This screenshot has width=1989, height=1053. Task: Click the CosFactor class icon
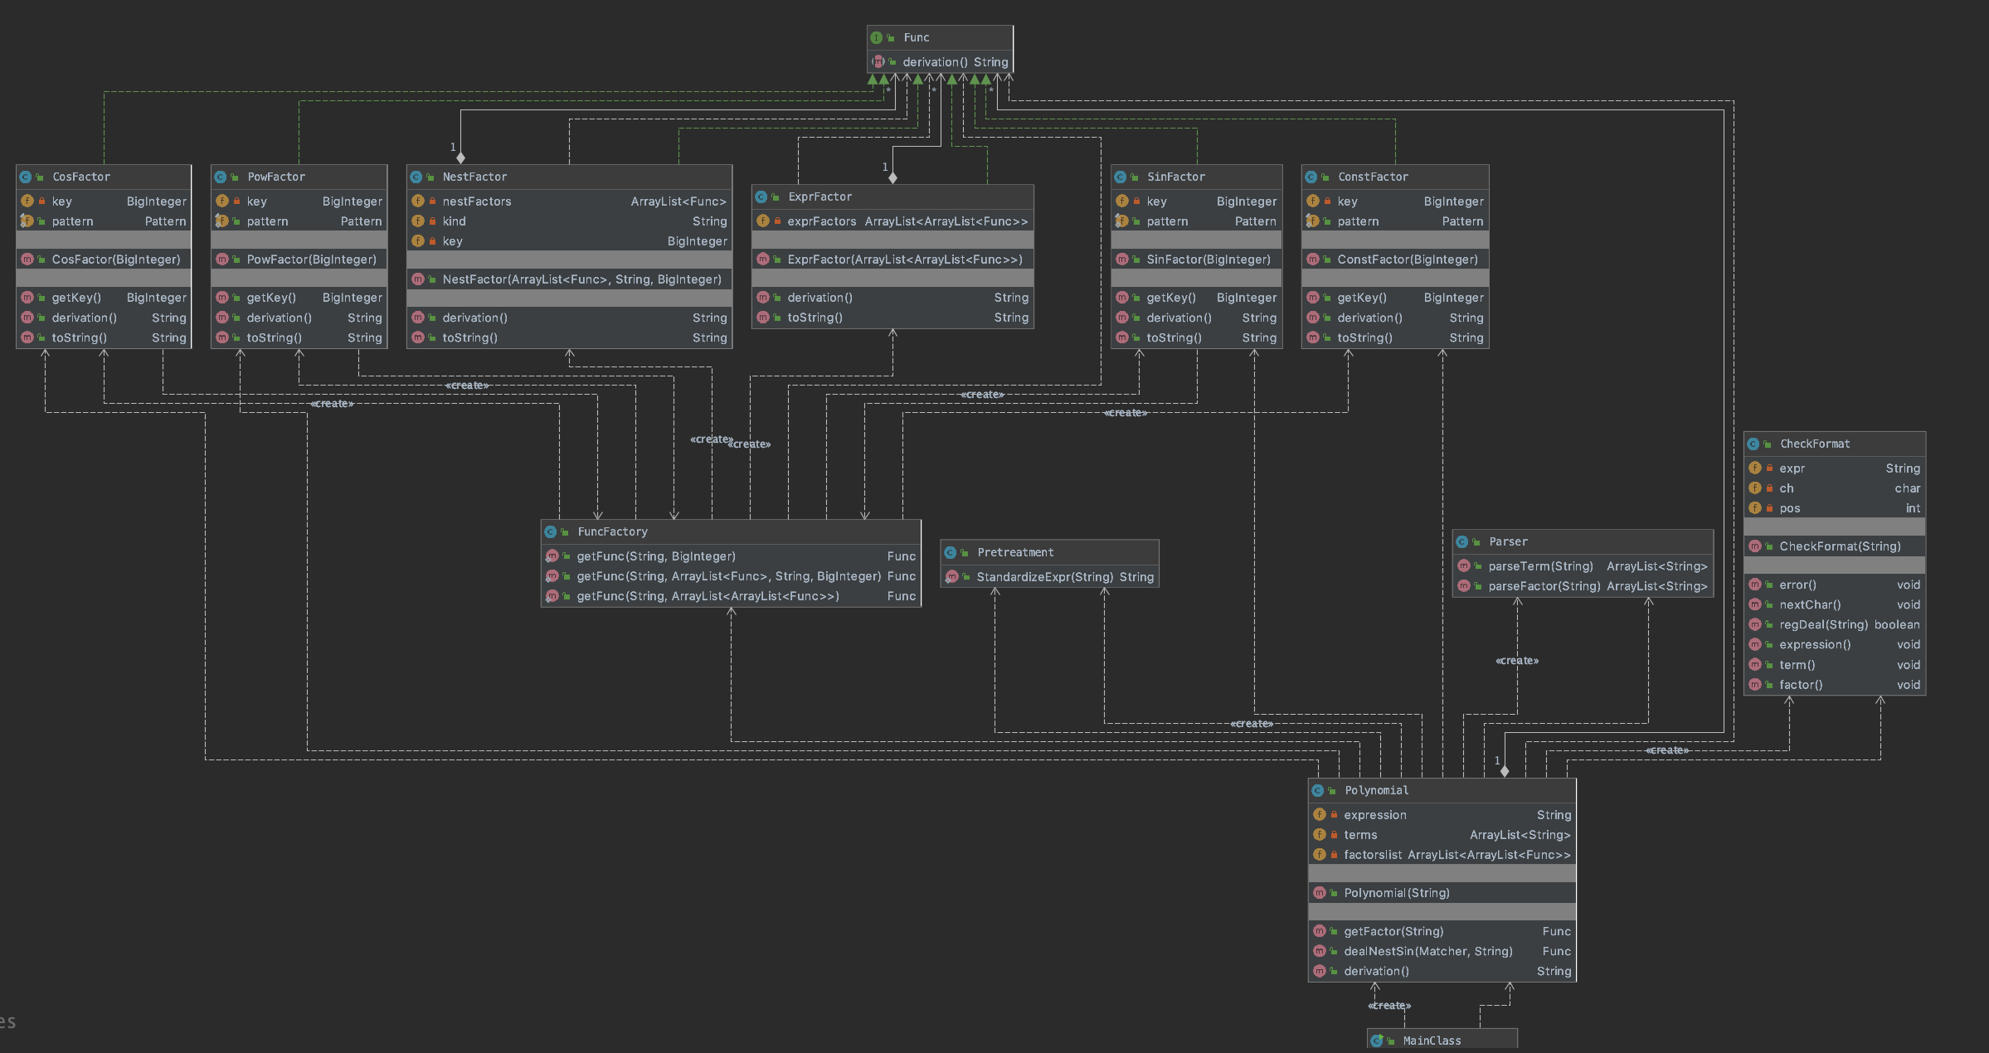coord(26,177)
